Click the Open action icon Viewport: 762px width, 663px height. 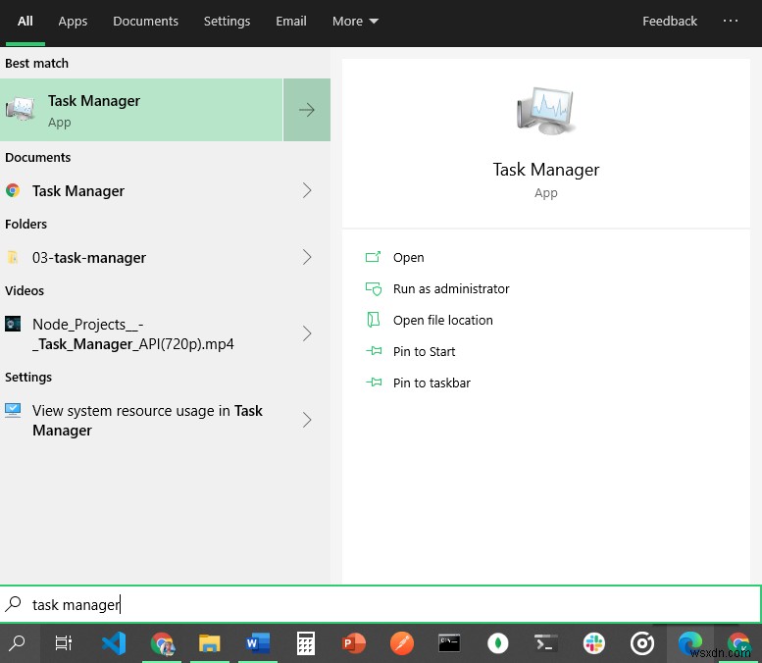click(x=374, y=257)
